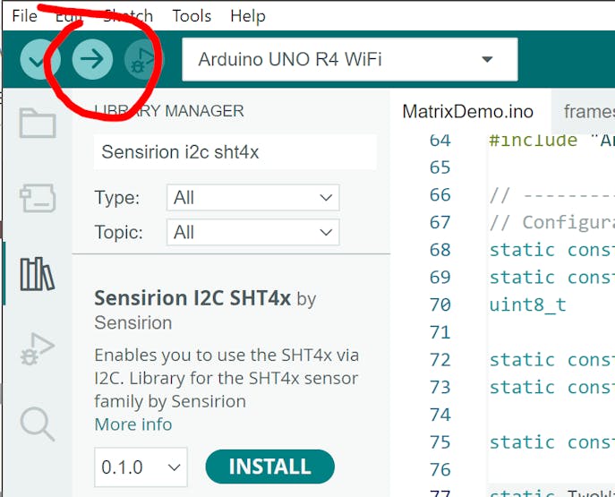Click the uint8_t code on line 70
The width and height of the screenshot is (615, 497).
(x=528, y=304)
